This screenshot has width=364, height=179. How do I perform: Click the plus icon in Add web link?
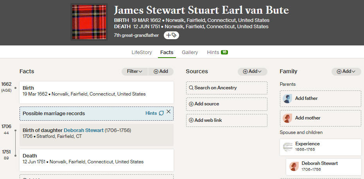point(191,120)
